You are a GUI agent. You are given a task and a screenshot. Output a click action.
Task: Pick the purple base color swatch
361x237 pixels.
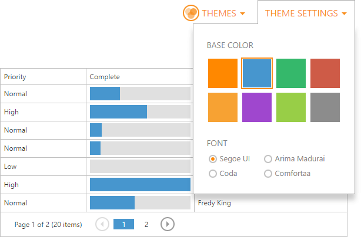[257, 107]
